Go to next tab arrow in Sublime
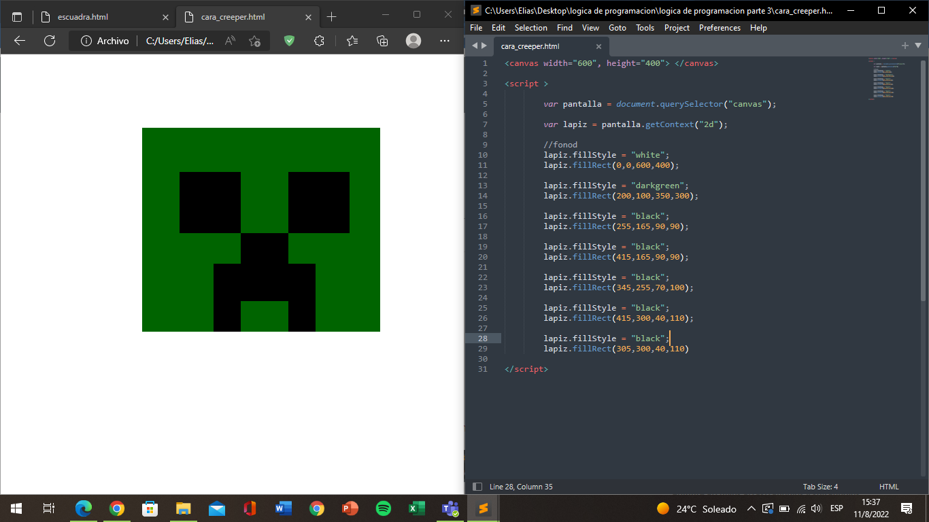The width and height of the screenshot is (929, 522). click(484, 46)
